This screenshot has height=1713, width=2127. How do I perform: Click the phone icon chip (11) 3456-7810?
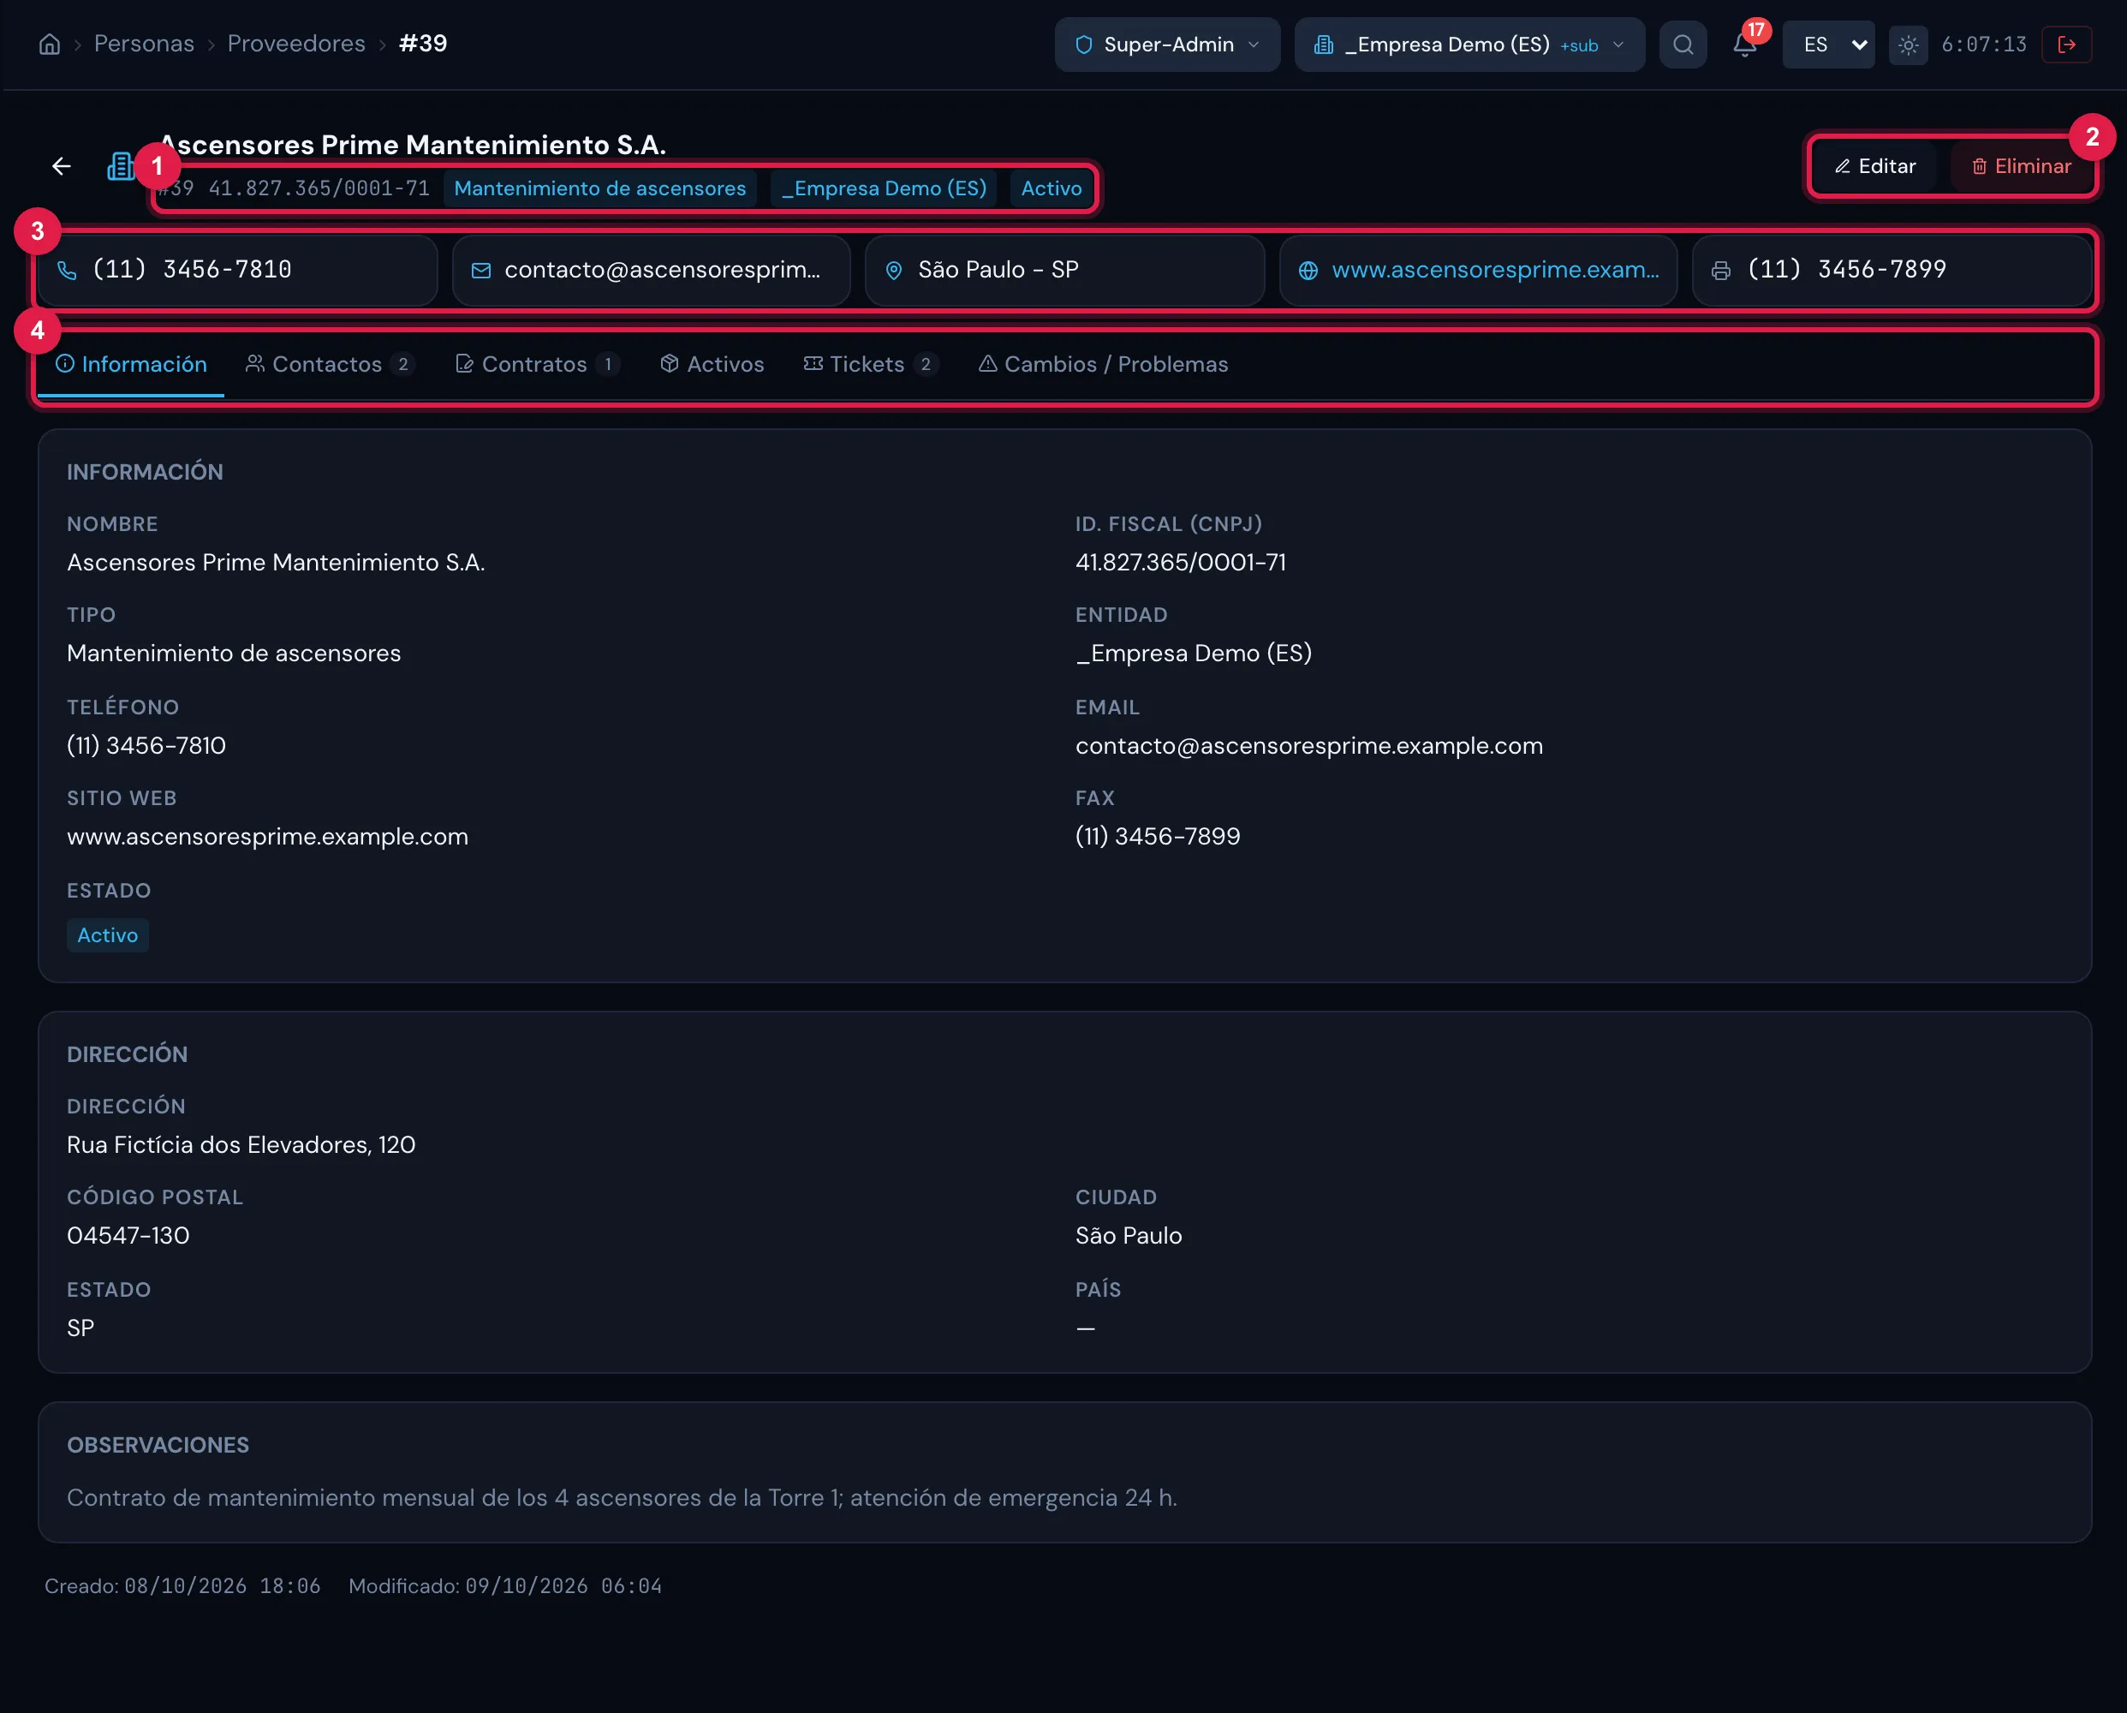[x=238, y=270]
